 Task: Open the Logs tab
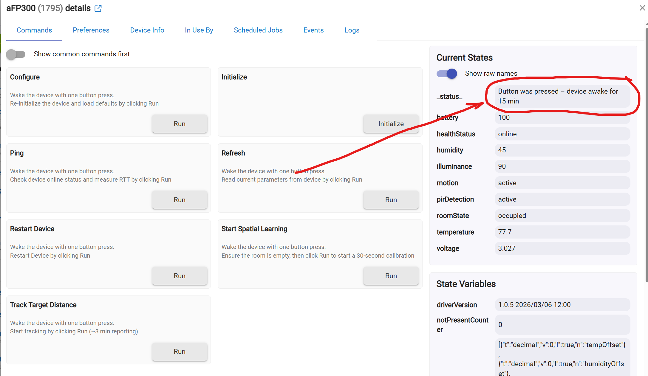352,30
